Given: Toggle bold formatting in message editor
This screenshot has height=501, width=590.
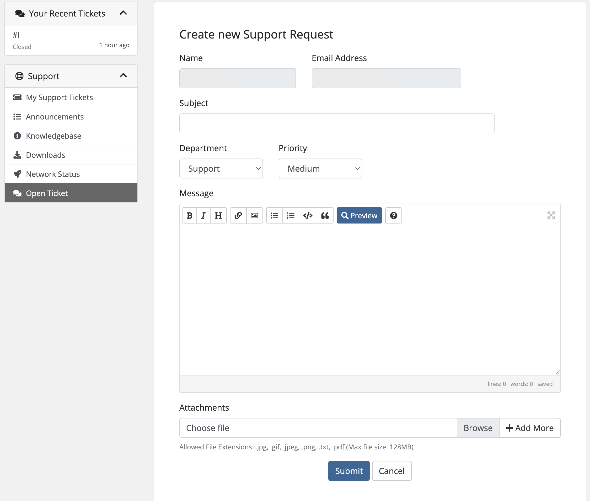Looking at the screenshot, I should click(x=189, y=216).
